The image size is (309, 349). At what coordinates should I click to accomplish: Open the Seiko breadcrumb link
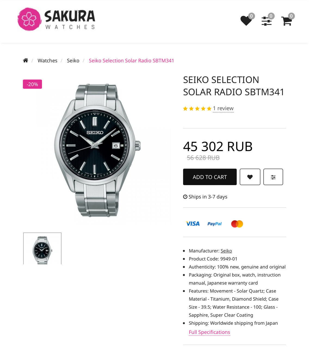(73, 61)
